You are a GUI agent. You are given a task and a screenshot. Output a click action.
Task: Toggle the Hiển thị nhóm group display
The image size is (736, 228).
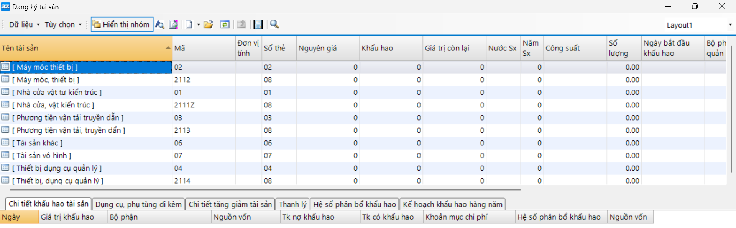click(122, 24)
